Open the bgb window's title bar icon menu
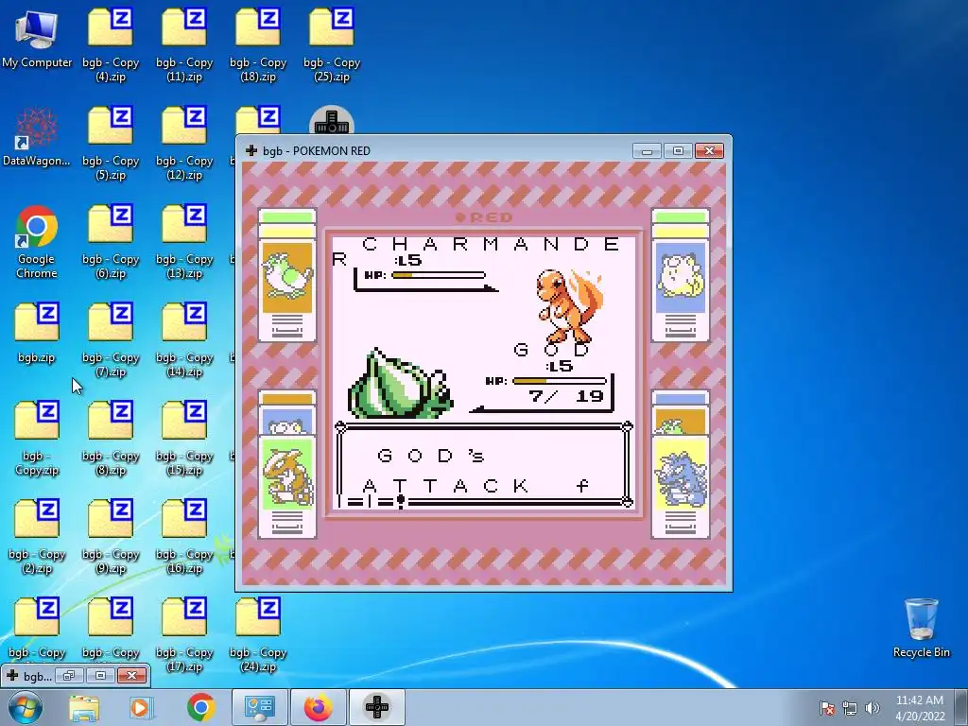Viewport: 968px width, 726px height. coord(251,150)
